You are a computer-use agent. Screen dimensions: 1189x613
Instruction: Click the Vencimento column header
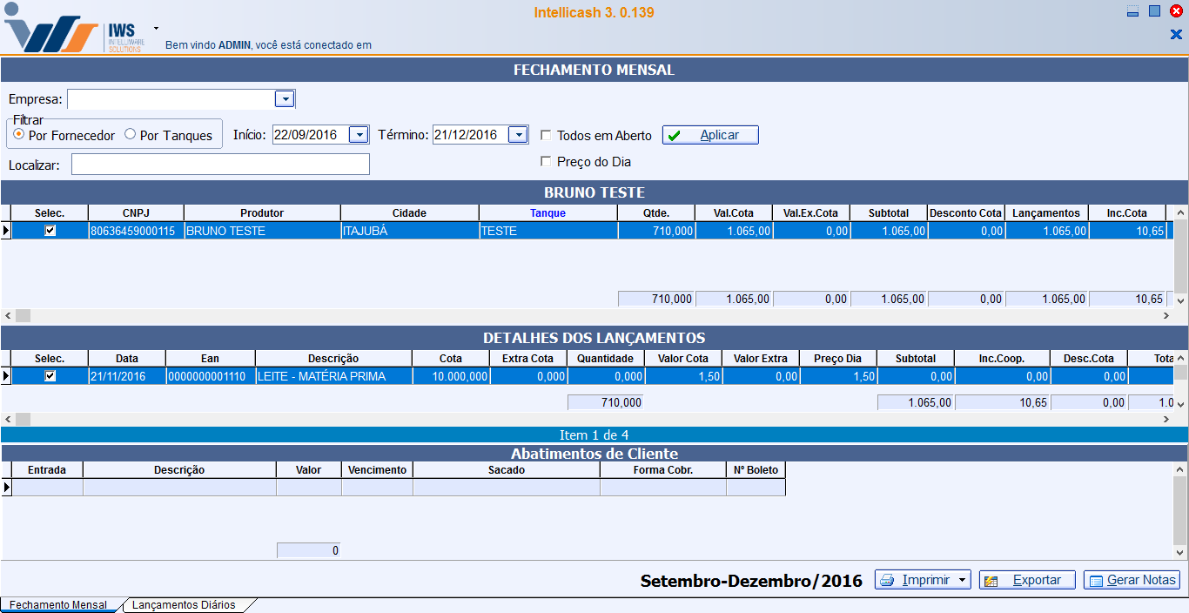click(377, 470)
